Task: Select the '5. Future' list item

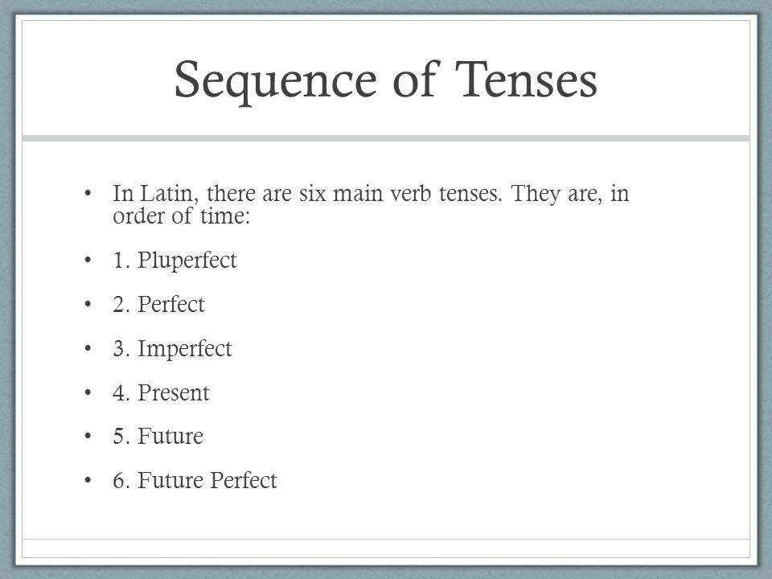Action: 158,436
